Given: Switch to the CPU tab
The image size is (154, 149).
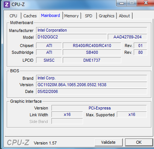Looking at the screenshot, I should coord(13,16).
